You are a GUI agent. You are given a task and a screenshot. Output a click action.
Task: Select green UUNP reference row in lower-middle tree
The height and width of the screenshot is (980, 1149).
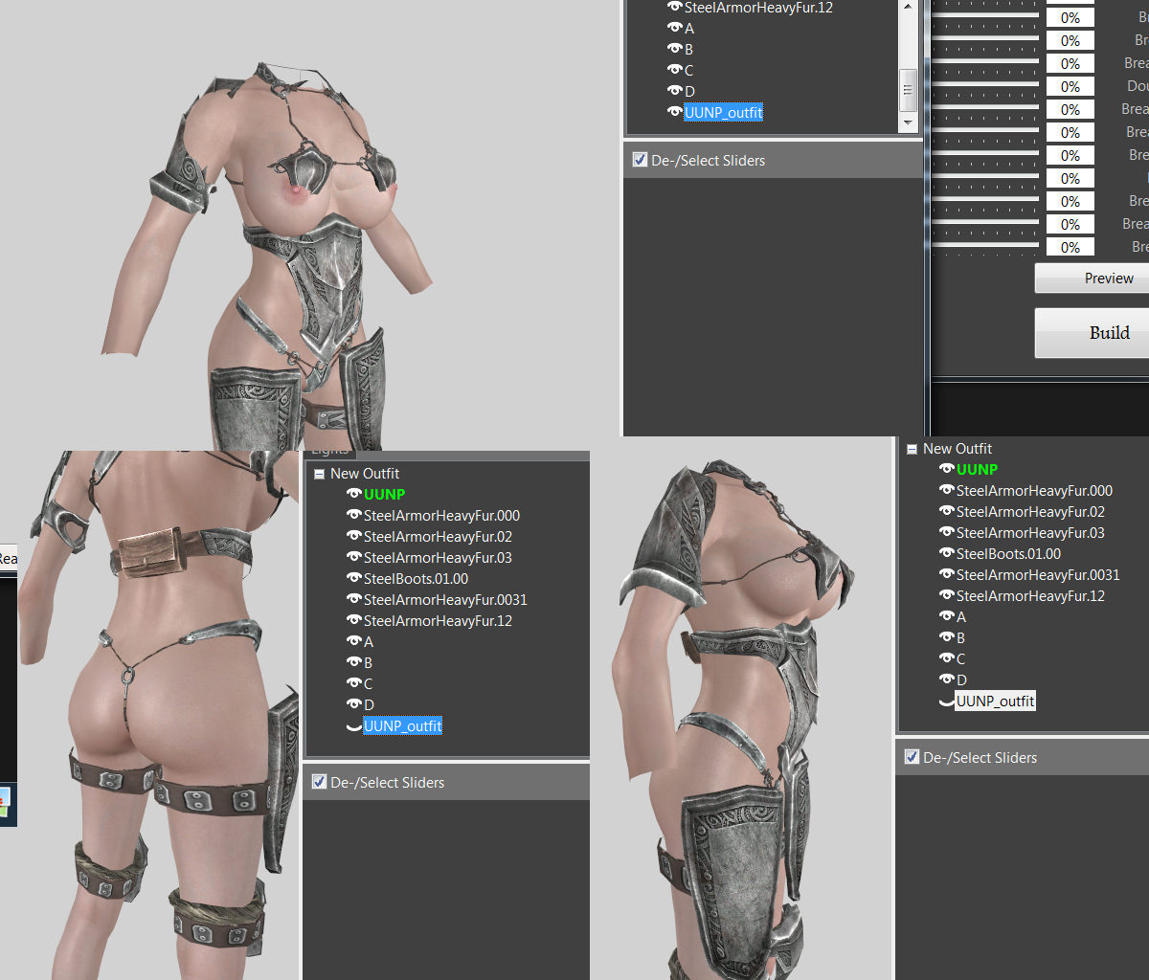click(384, 495)
